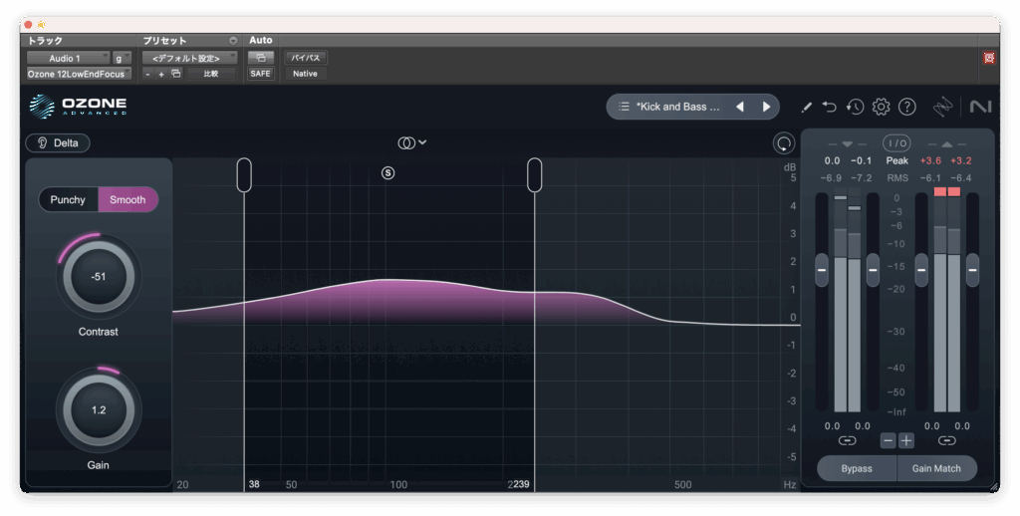
Task: Open the デフォルト設定 preset dropdown
Action: coord(189,59)
